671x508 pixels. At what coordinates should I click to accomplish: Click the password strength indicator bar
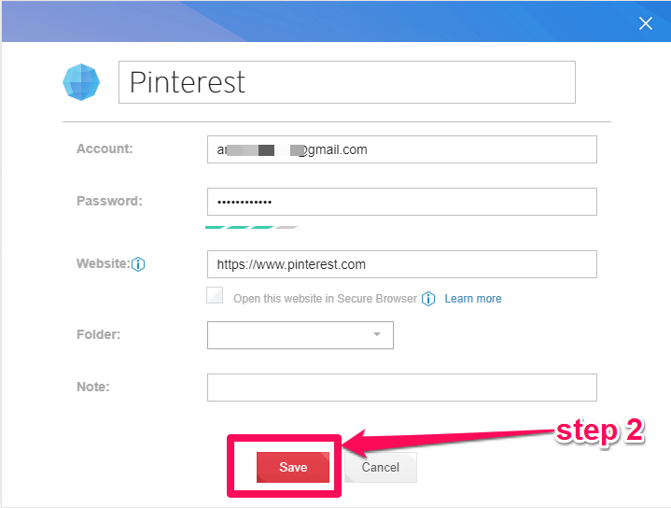click(252, 228)
